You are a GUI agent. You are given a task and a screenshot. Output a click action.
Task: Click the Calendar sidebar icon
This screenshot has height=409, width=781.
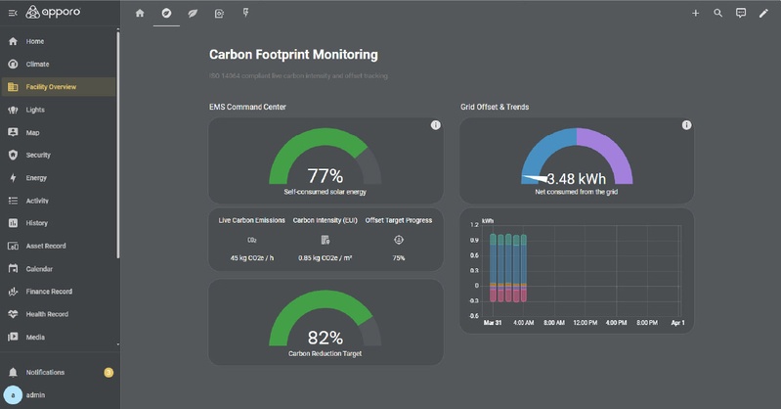pos(13,269)
